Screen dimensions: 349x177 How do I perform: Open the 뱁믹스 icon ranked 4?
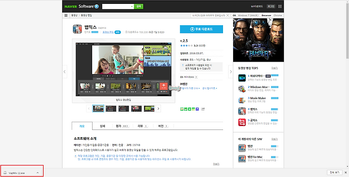[242, 111]
